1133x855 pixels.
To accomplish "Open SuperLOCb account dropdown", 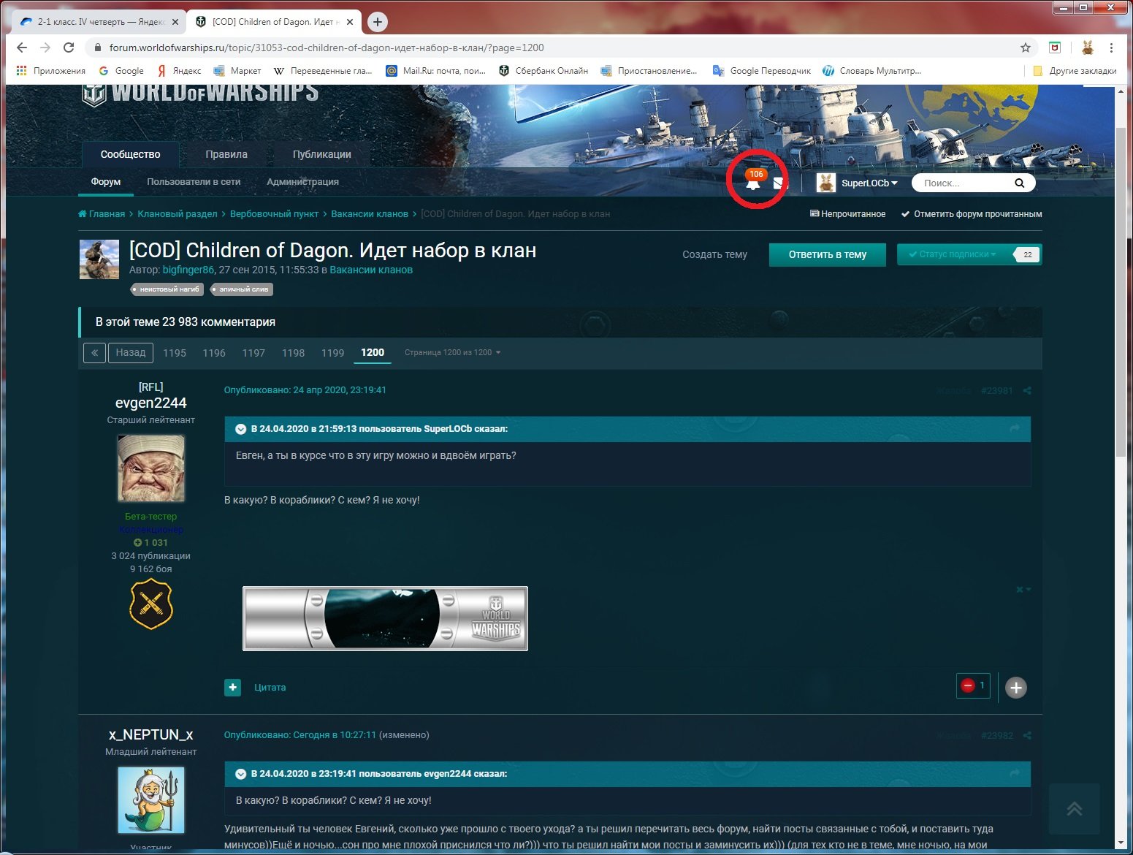I will pos(869,183).
